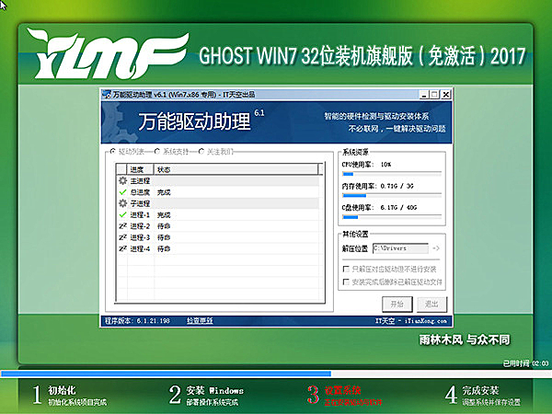The width and height of the screenshot is (552, 414).
Task: Click the 万能驱动助理 title bar app icon
Action: coord(107,95)
